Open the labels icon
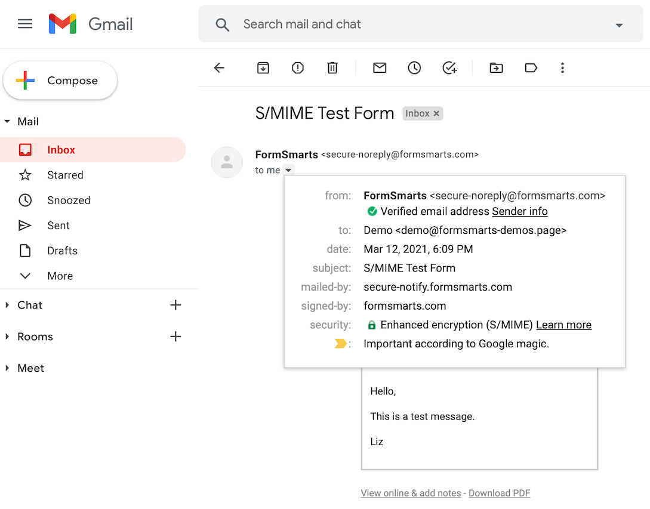Image resolution: width=650 pixels, height=509 pixels. point(531,67)
